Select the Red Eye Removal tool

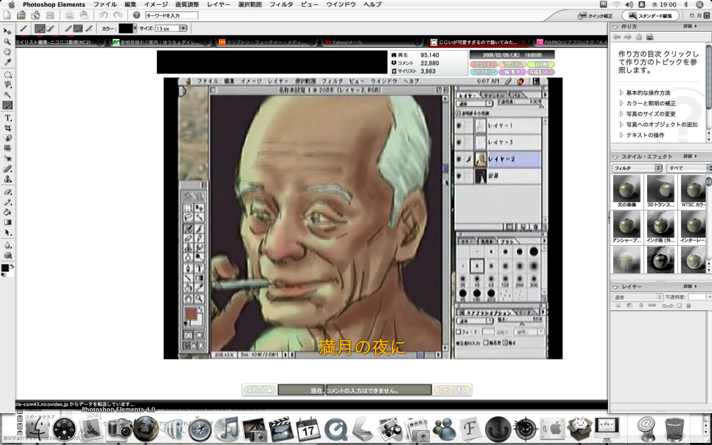pos(7,158)
